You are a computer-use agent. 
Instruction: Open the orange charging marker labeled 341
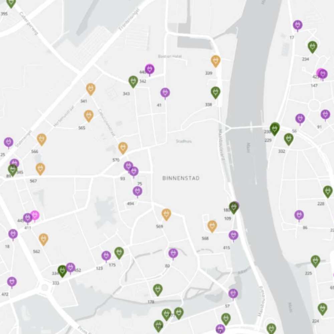pos(91,89)
